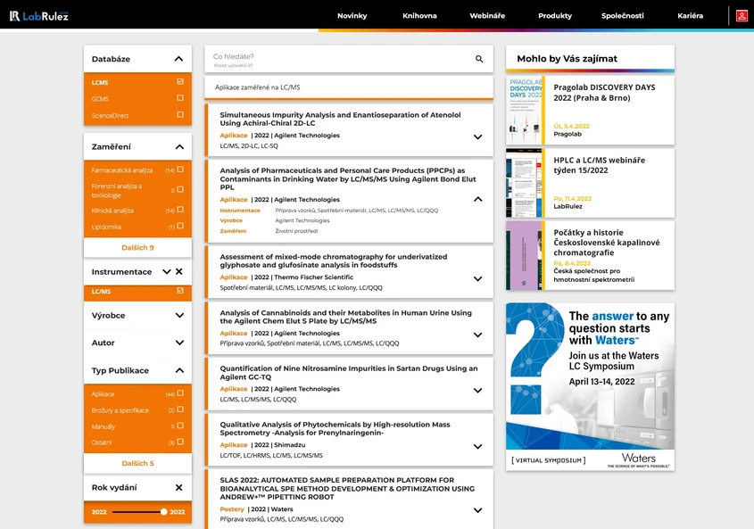
Task: Open Pragolab DISCOVERY DAYS 2022 article
Action: 604,93
